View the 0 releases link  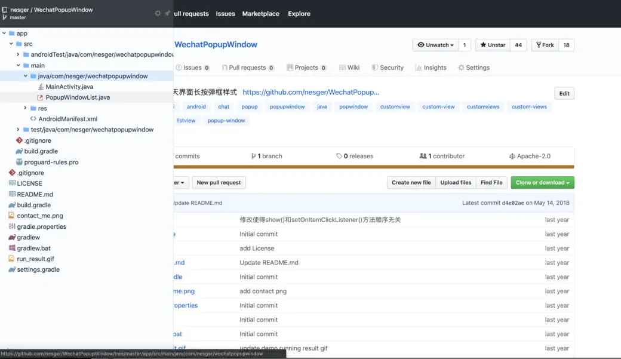point(355,156)
